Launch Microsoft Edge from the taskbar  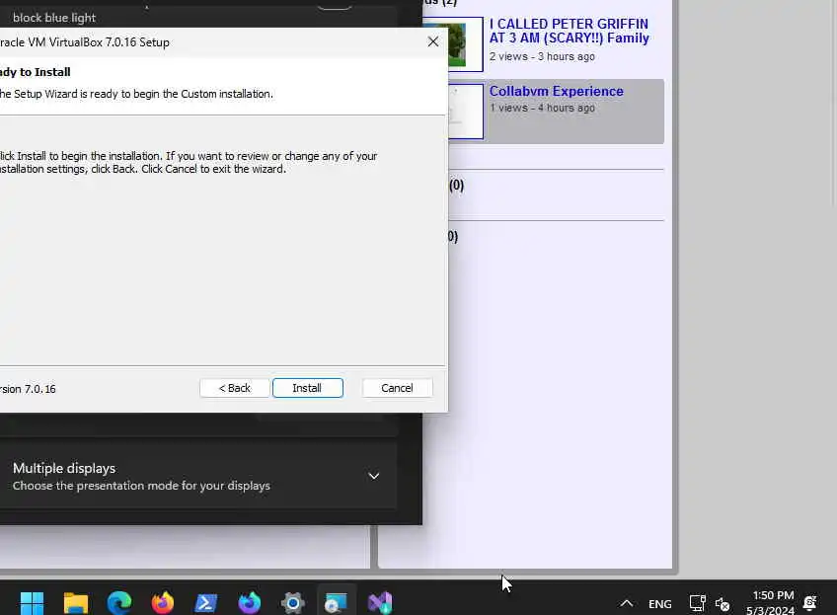click(119, 603)
